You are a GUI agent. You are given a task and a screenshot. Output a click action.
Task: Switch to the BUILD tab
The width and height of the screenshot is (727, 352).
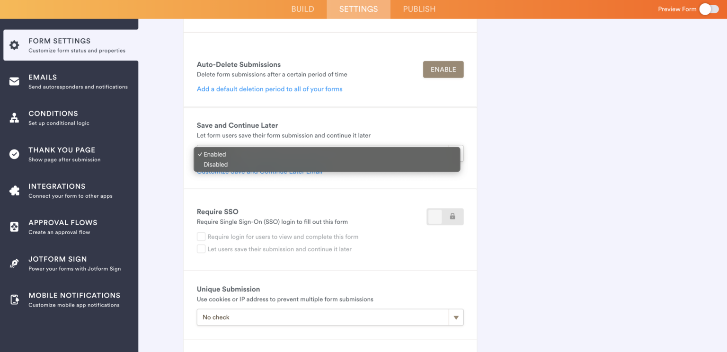[302, 9]
